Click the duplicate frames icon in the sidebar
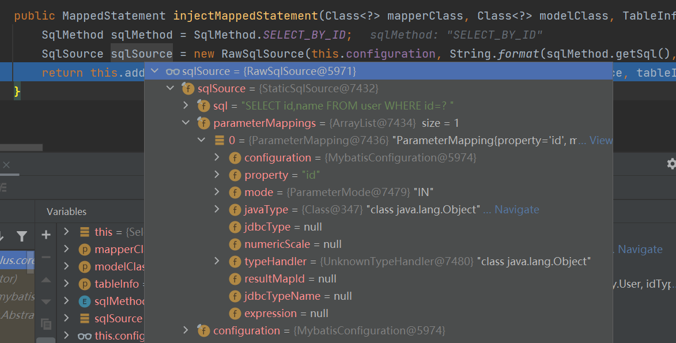The width and height of the screenshot is (676, 343). point(46,324)
